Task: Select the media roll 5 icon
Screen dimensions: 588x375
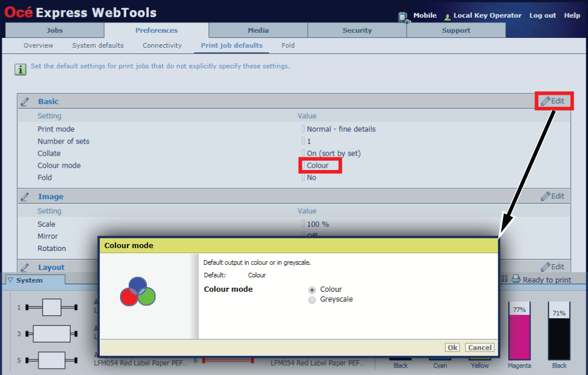Action: pos(51,361)
